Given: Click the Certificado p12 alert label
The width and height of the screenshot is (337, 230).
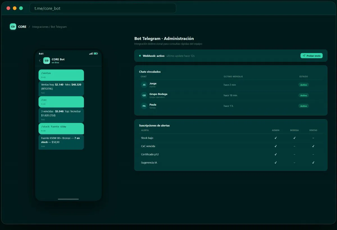Looking at the screenshot, I should pos(150,154).
